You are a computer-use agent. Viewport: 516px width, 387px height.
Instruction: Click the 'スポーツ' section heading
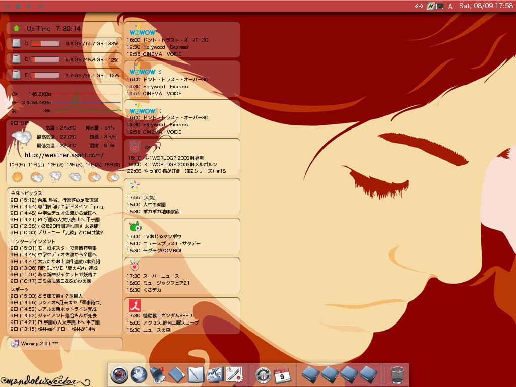20,290
